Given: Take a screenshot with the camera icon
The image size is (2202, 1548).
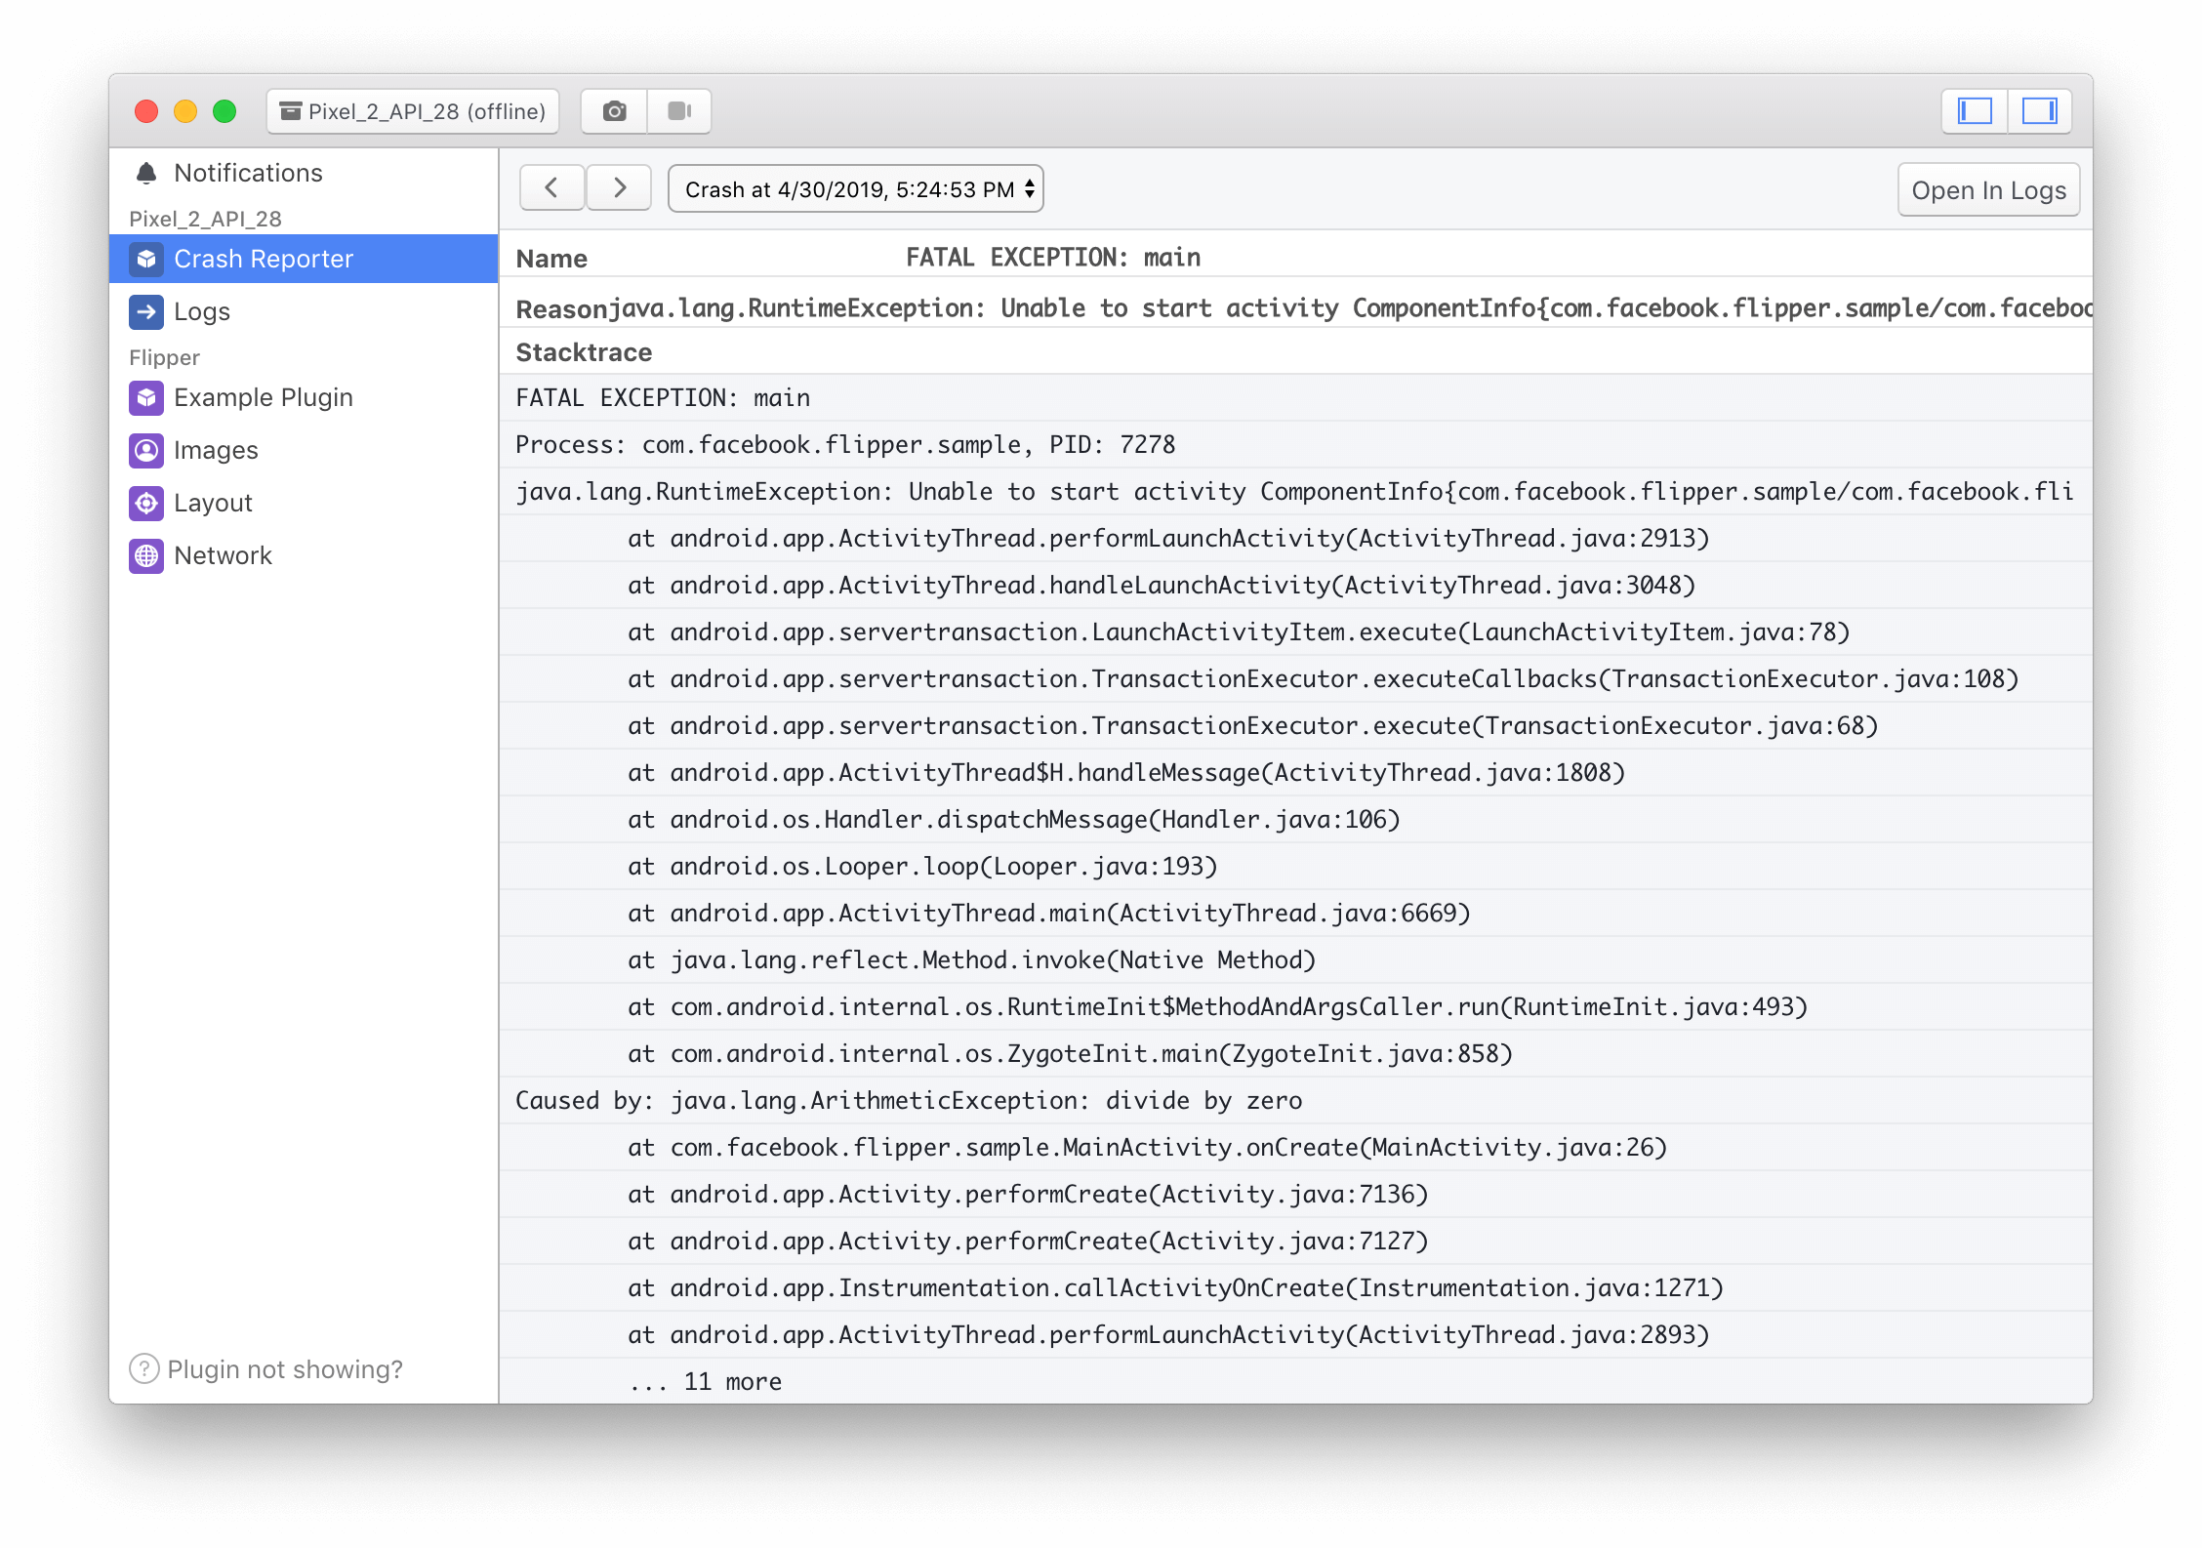Looking at the screenshot, I should click(x=614, y=111).
